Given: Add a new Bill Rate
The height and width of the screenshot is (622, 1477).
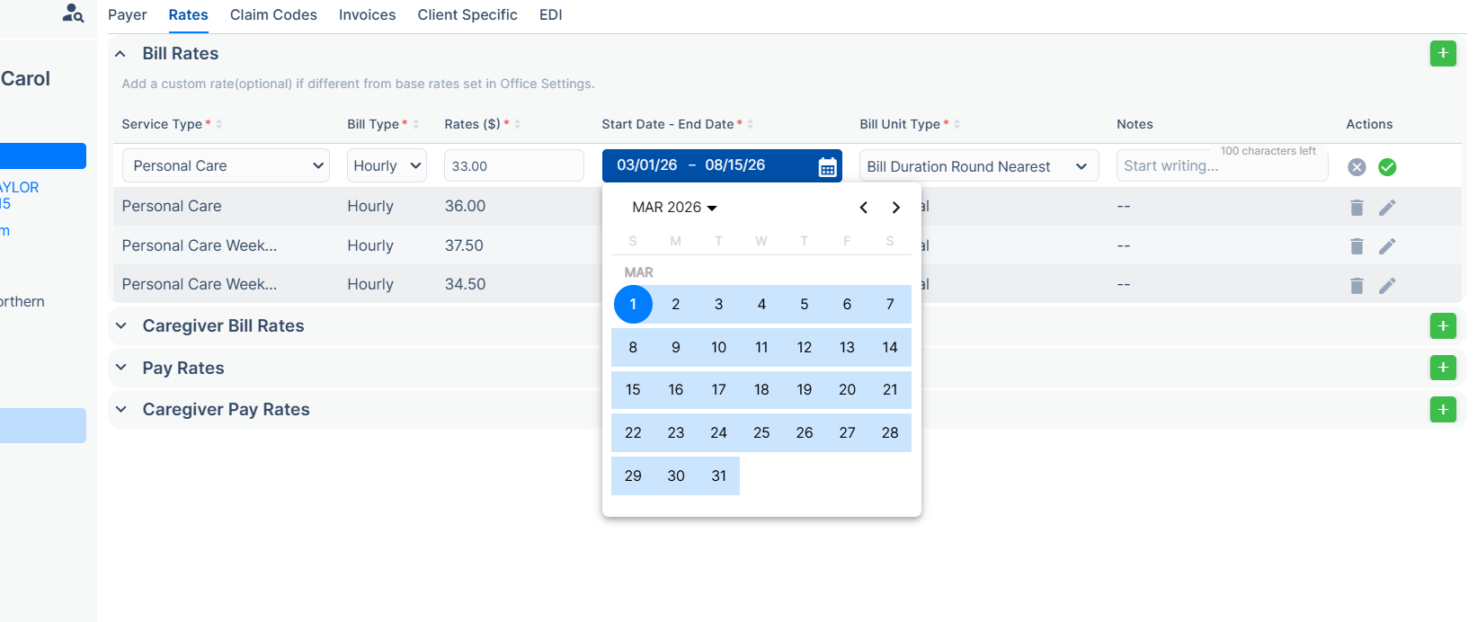Looking at the screenshot, I should (x=1443, y=53).
